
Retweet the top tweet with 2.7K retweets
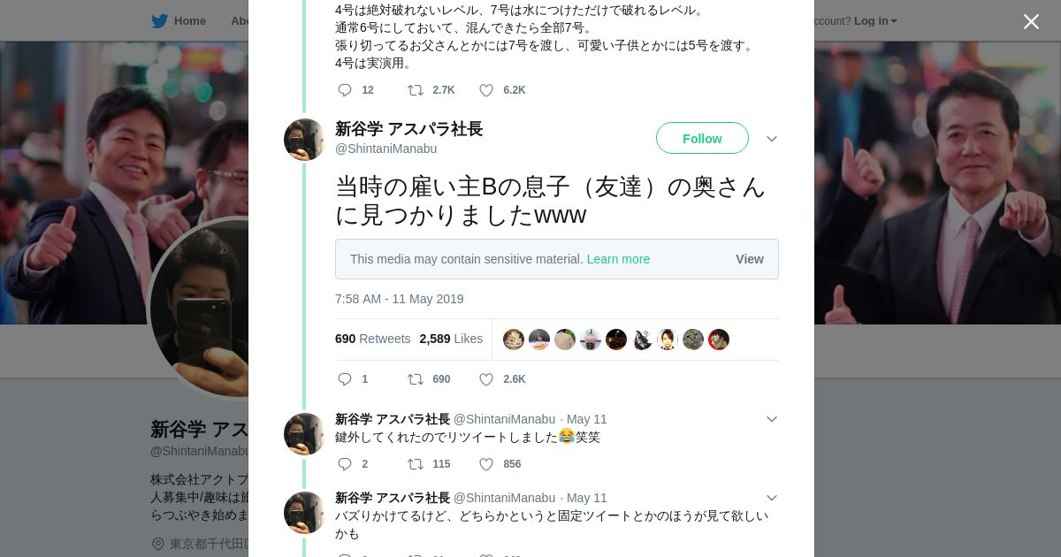coord(416,90)
